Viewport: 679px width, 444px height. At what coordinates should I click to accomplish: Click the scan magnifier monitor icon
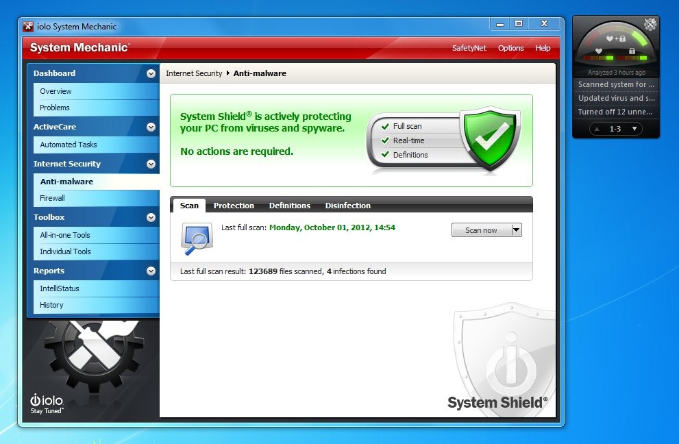197,238
